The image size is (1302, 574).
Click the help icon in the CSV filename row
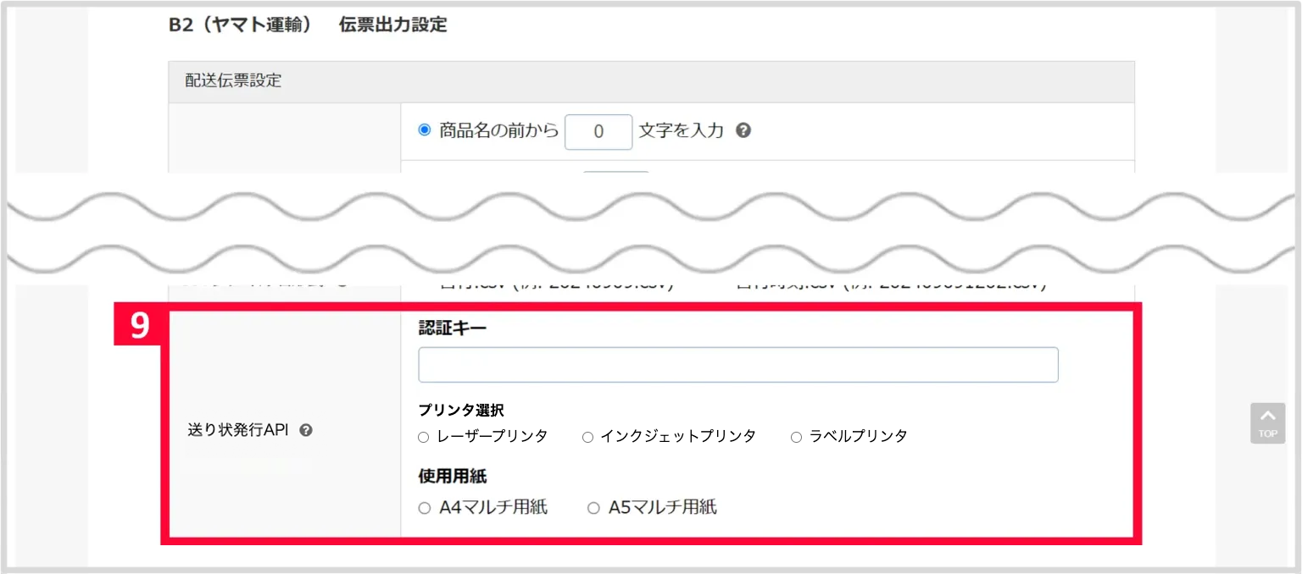pos(342,285)
